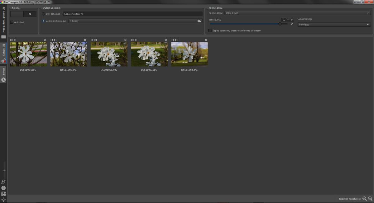
Task: Remove DSC01954.JPG from the queue
Action: (45, 40)
